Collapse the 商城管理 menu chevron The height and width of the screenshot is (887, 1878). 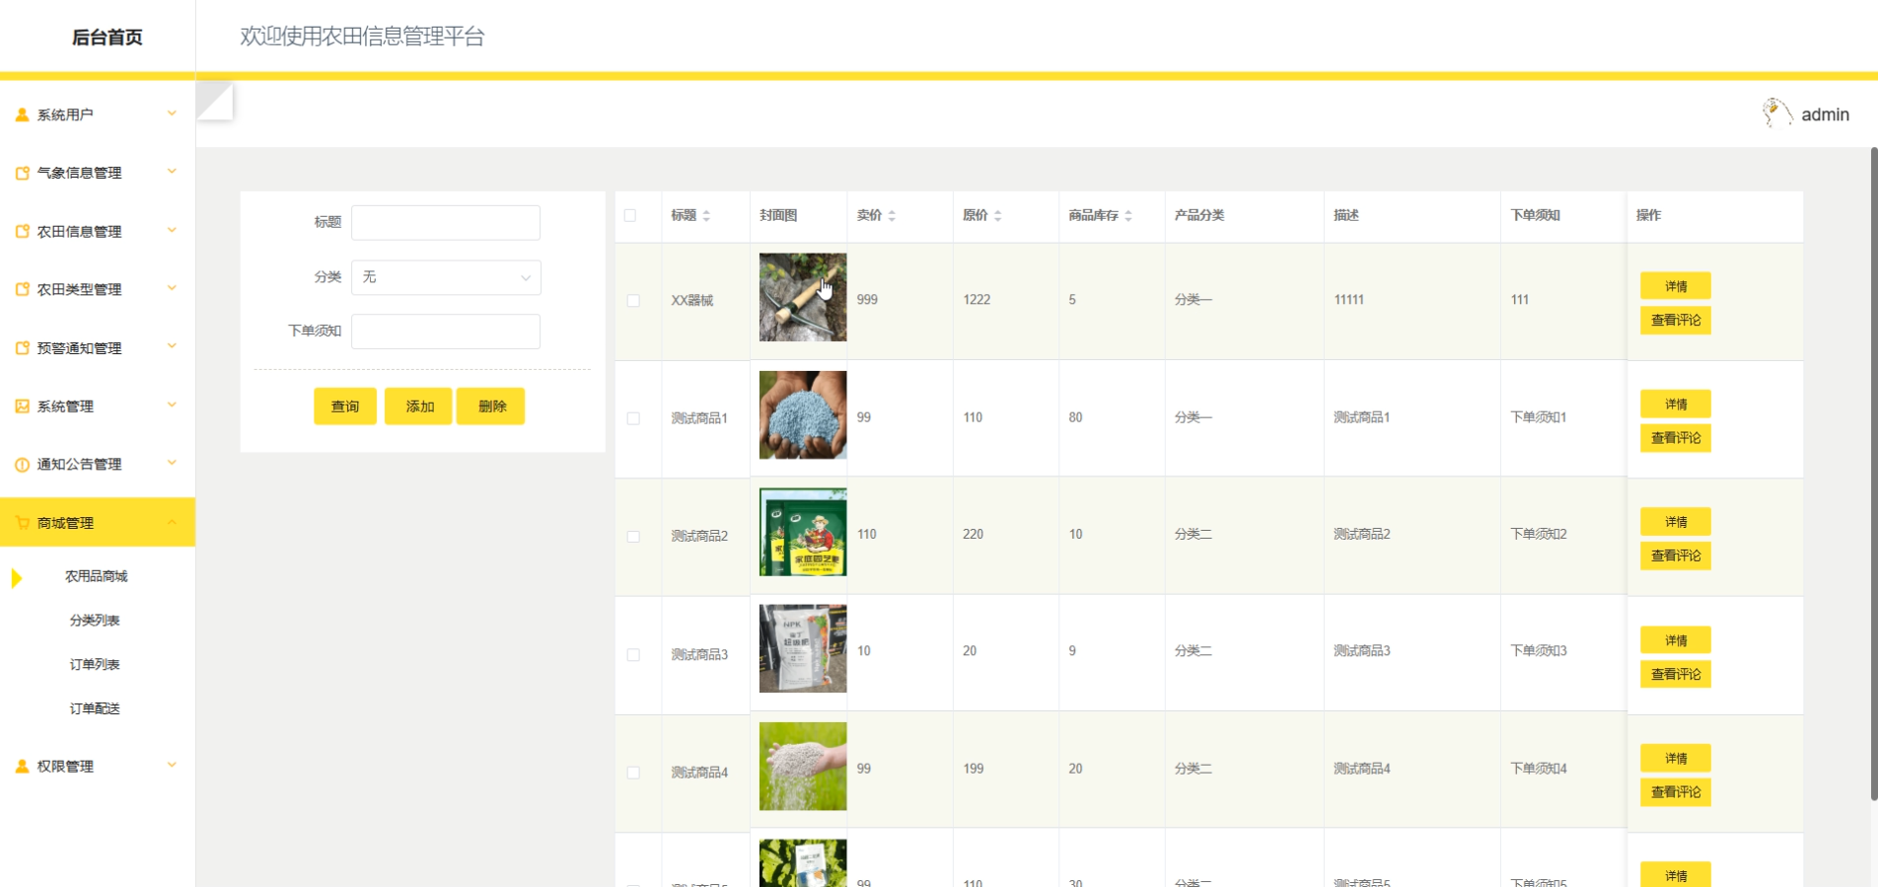point(172,522)
